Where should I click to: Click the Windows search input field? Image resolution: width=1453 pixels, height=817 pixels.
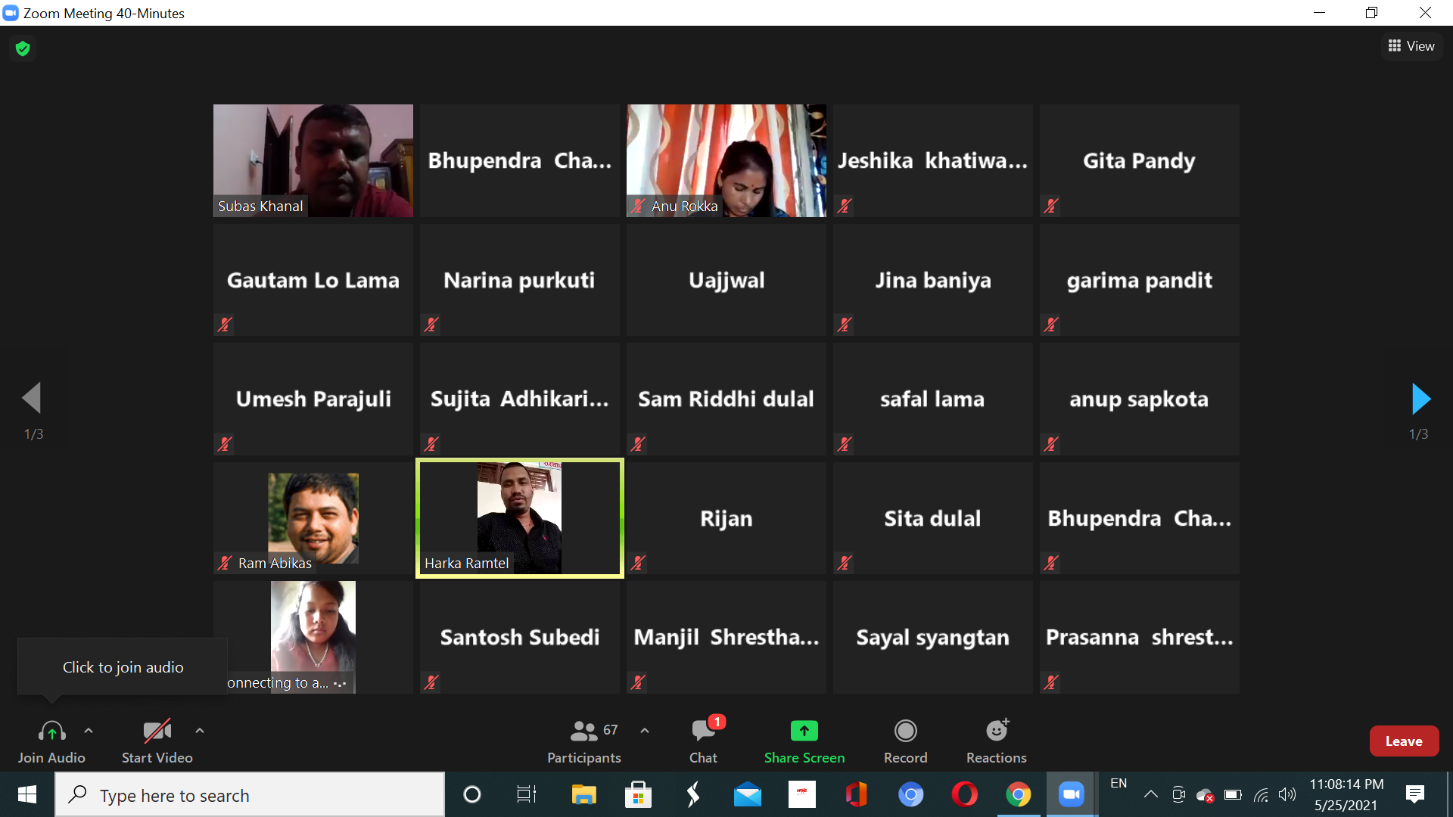(250, 795)
